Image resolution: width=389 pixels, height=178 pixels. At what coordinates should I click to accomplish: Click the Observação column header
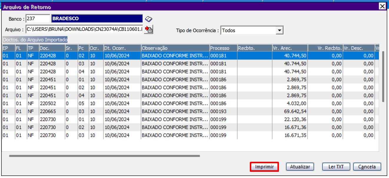tap(175, 48)
